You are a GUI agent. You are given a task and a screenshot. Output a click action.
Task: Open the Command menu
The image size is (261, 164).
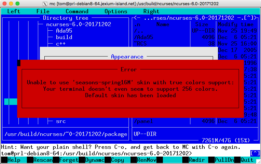pyautogui.click(x=77, y=11)
